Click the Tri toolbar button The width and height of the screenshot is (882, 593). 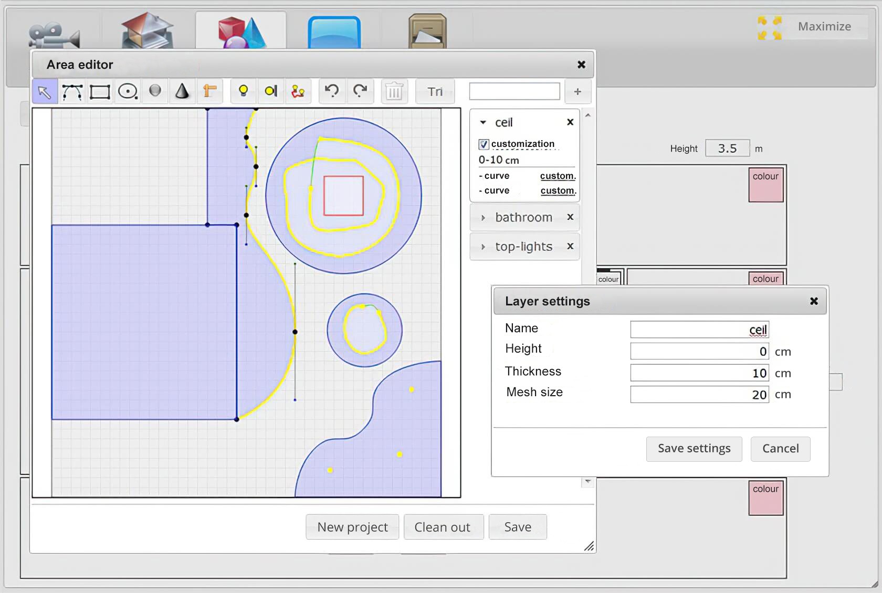pos(435,92)
